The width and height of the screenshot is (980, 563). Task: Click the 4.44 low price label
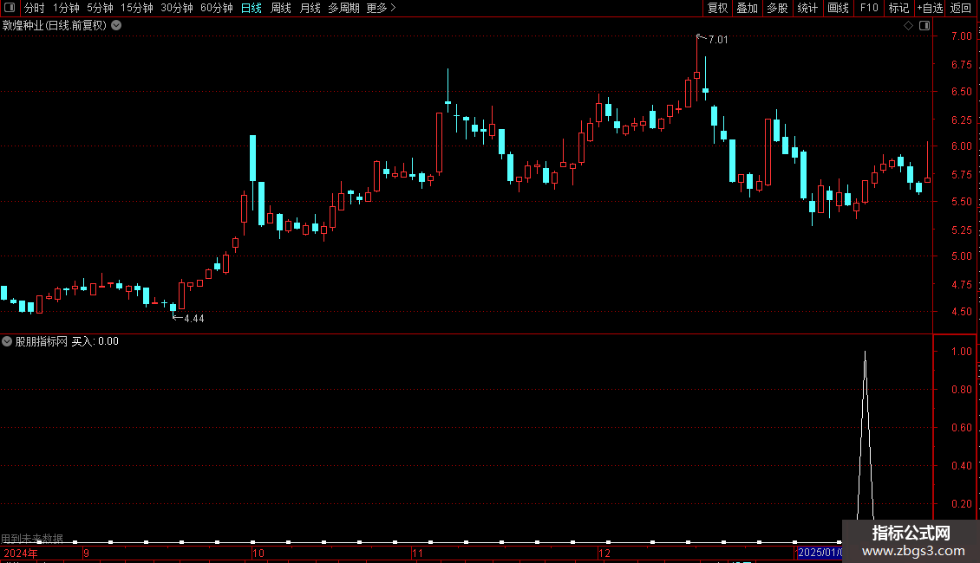tap(194, 319)
